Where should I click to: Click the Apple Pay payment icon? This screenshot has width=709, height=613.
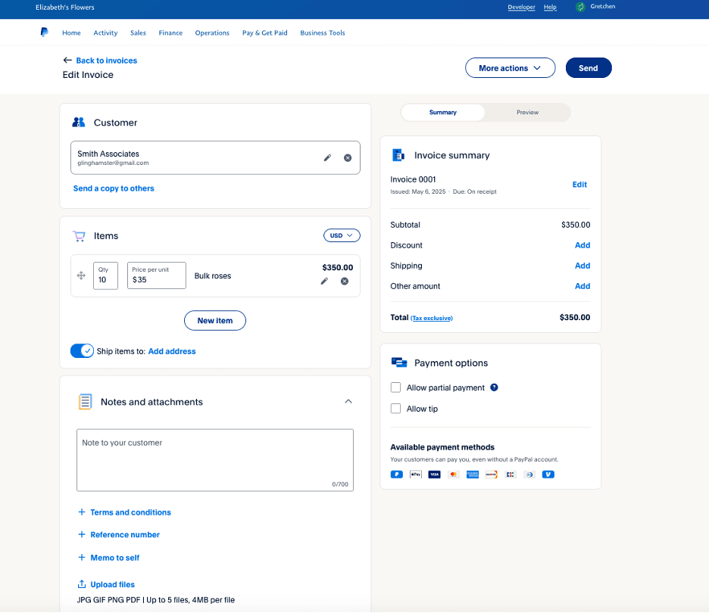pyautogui.click(x=415, y=474)
